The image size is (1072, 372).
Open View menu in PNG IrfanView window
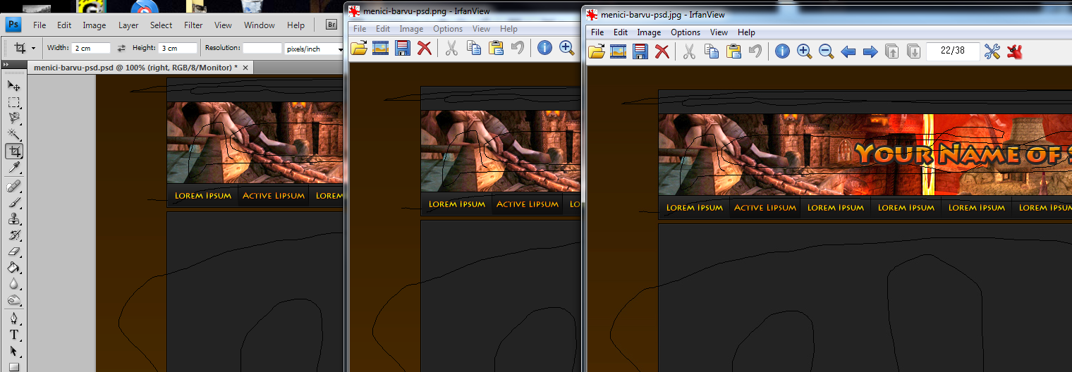pos(482,29)
